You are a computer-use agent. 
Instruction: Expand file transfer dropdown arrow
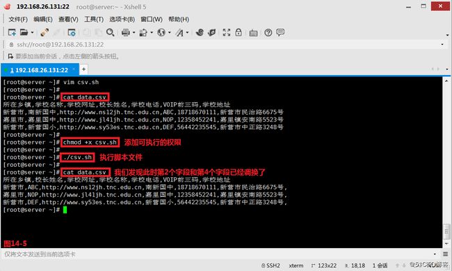pos(152,33)
